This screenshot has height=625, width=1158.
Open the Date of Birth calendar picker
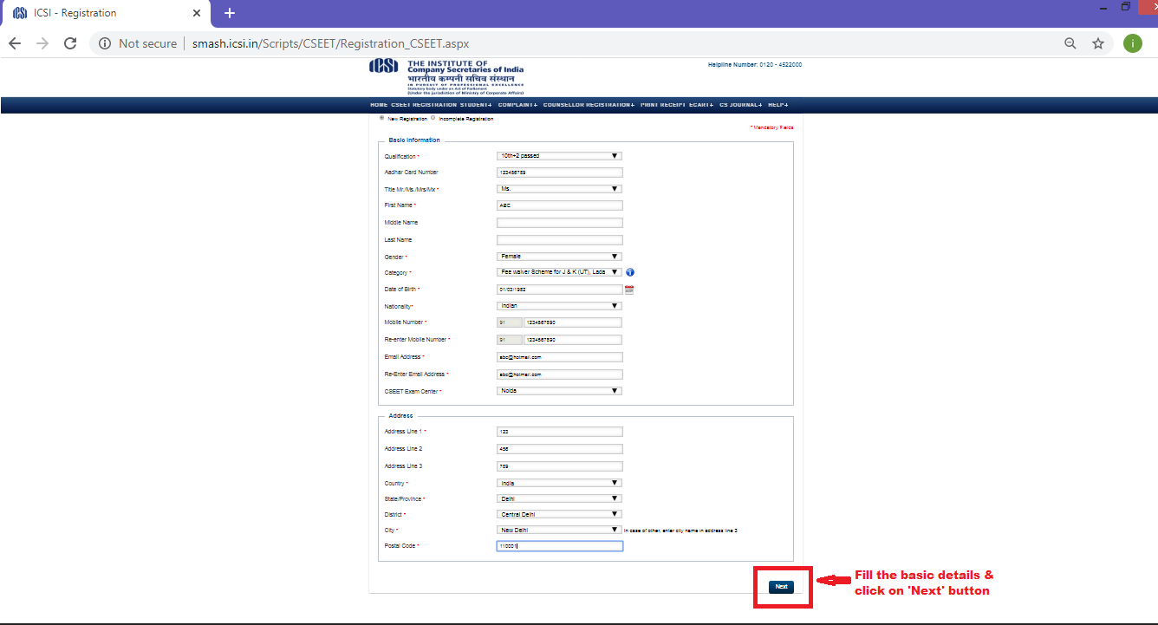coord(629,290)
